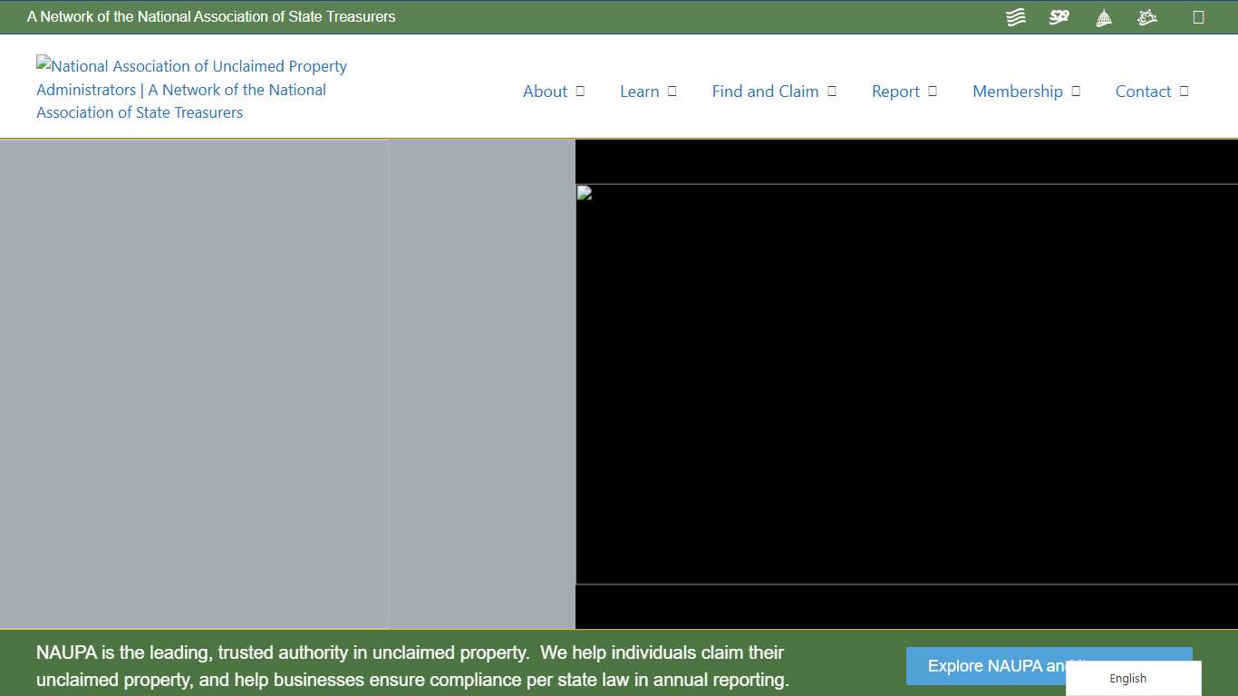
Task: Toggle the Contact dropdown open
Action: click(x=1183, y=91)
